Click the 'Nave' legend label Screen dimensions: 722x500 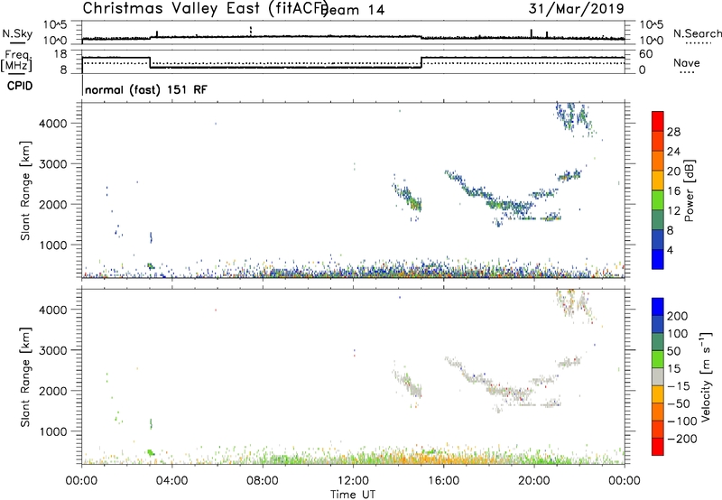687,62
